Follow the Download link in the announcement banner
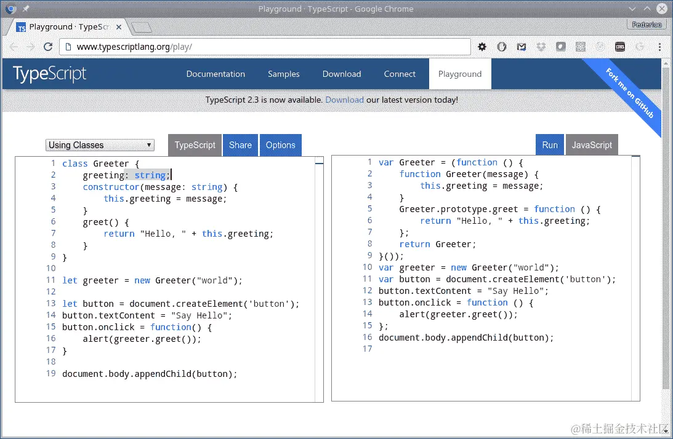 344,100
